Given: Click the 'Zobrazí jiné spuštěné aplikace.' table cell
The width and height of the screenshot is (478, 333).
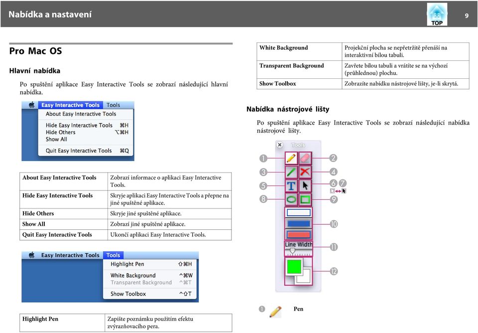Looking at the screenshot, I should point(169,224).
